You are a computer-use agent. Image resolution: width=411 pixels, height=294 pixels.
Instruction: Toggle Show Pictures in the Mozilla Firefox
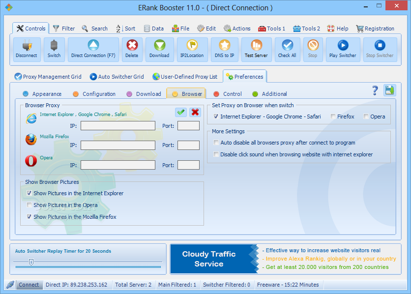[x=29, y=217]
